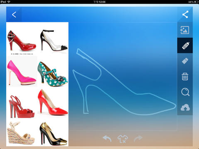The height and width of the screenshot is (149, 199).
Task: Select the eraser tool
Action: 185,61
